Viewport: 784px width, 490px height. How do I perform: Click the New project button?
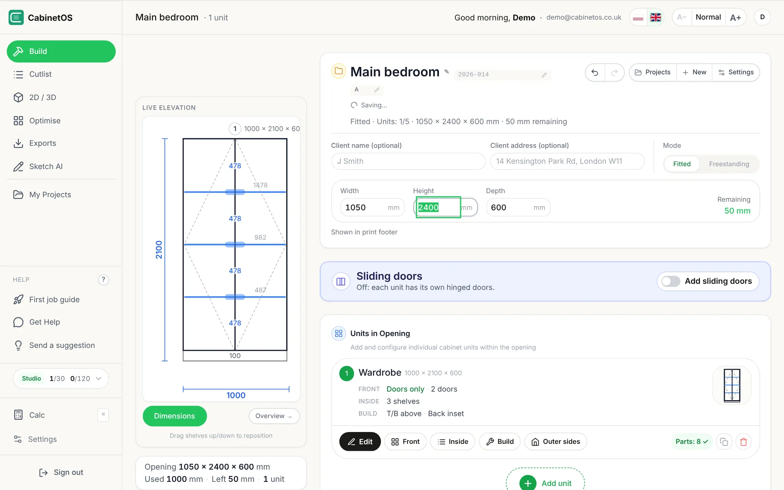pyautogui.click(x=694, y=72)
